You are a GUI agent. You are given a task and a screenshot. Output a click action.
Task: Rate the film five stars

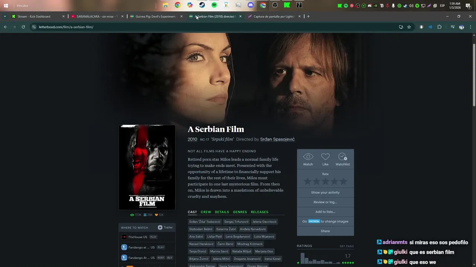tap(343, 181)
